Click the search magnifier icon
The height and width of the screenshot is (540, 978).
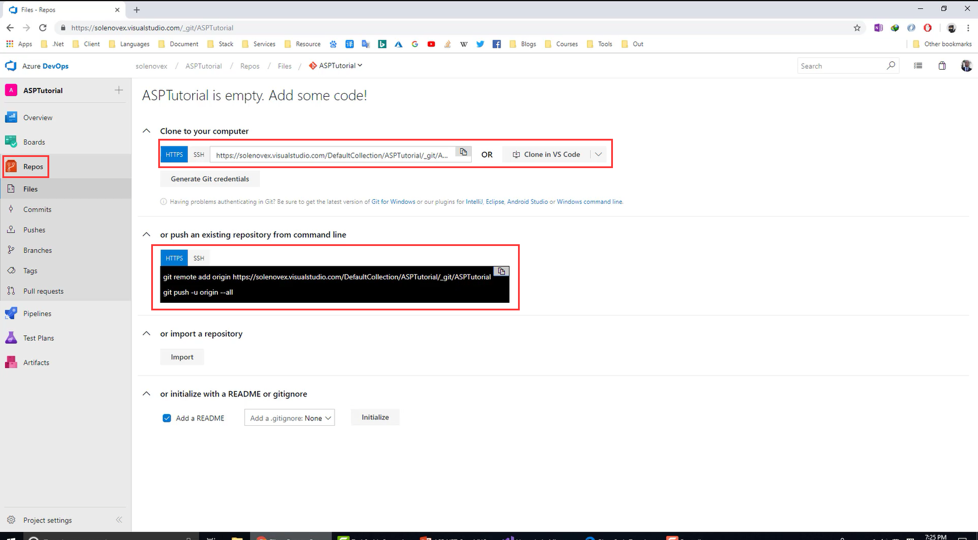891,66
